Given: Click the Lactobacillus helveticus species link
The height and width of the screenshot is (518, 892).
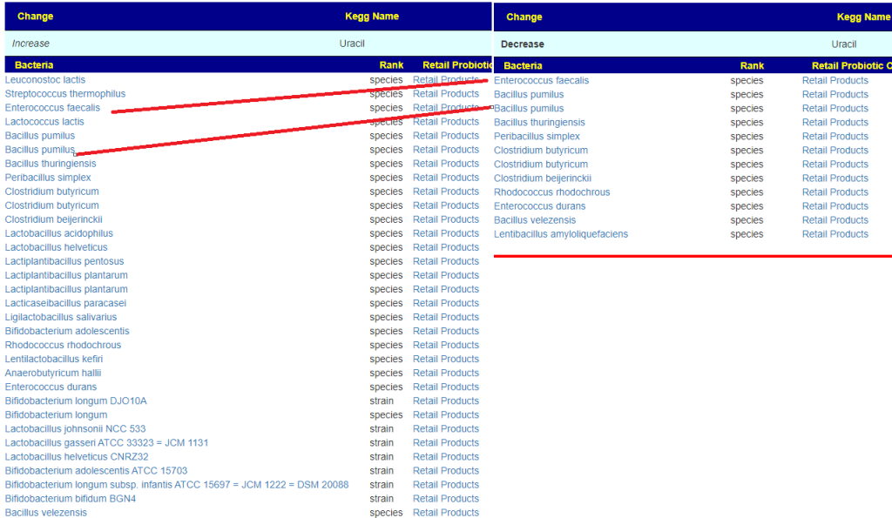Looking at the screenshot, I should click(x=57, y=247).
